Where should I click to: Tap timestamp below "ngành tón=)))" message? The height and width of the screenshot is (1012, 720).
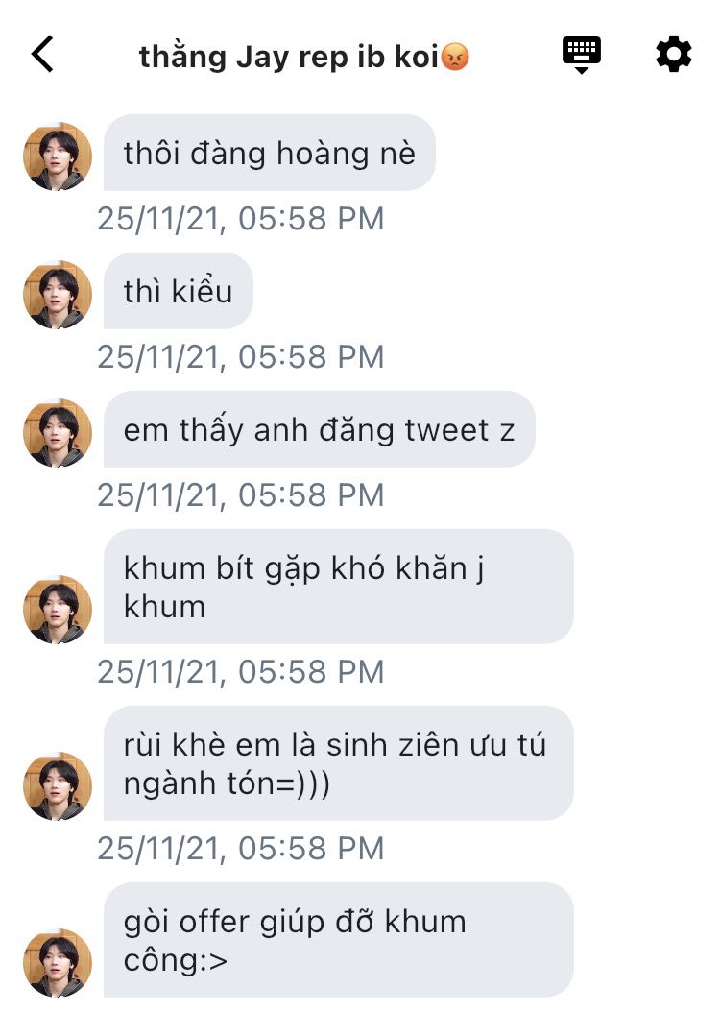pos(240,849)
